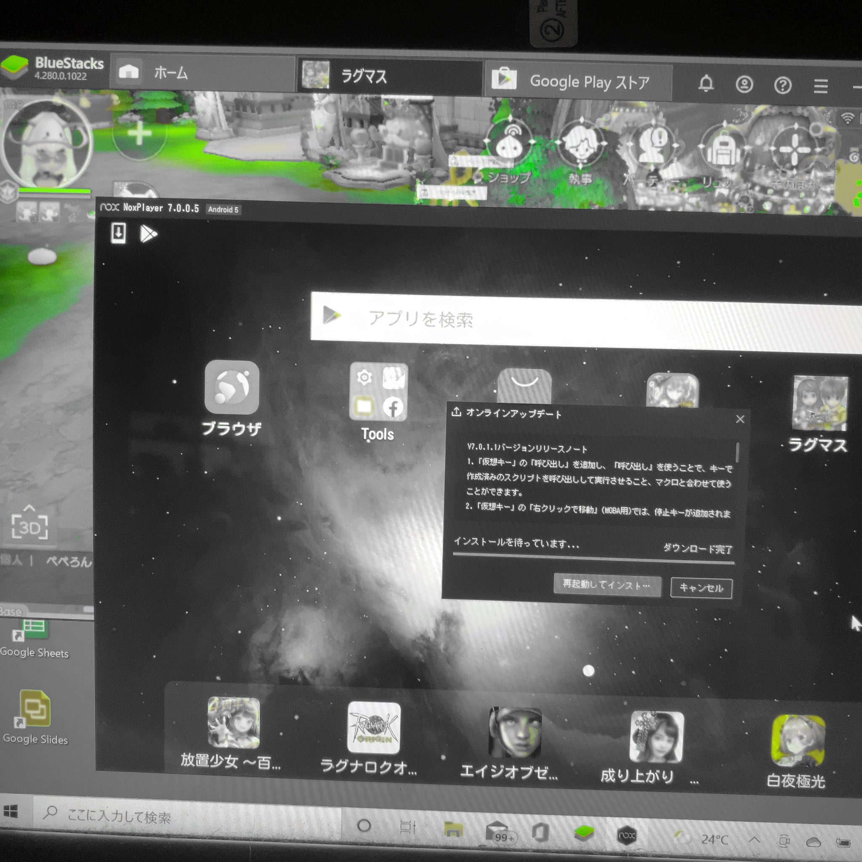Click the release notes scrollbar
862x862 pixels.
737,452
